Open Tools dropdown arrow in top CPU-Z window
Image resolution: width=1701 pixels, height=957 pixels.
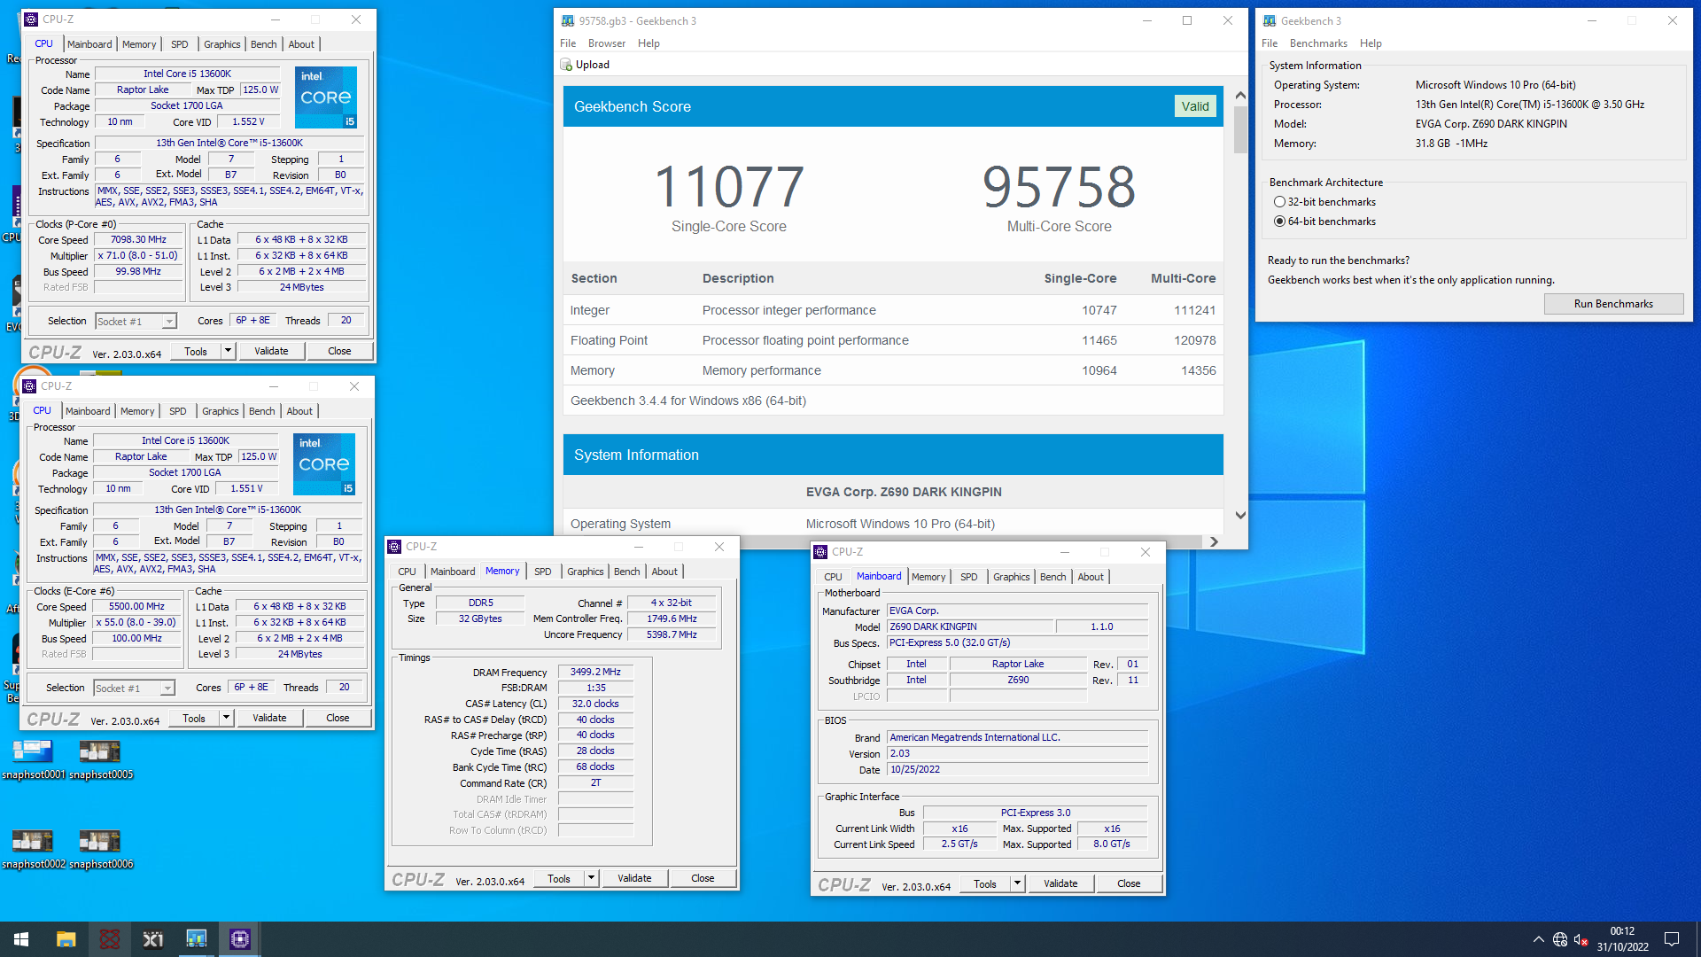[228, 351]
